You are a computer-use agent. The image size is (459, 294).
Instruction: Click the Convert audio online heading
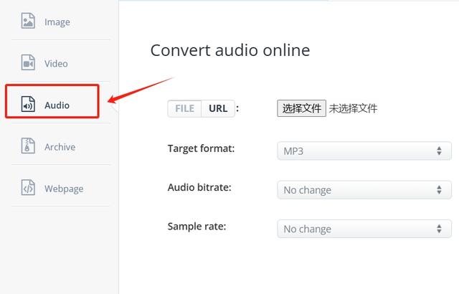(x=230, y=50)
